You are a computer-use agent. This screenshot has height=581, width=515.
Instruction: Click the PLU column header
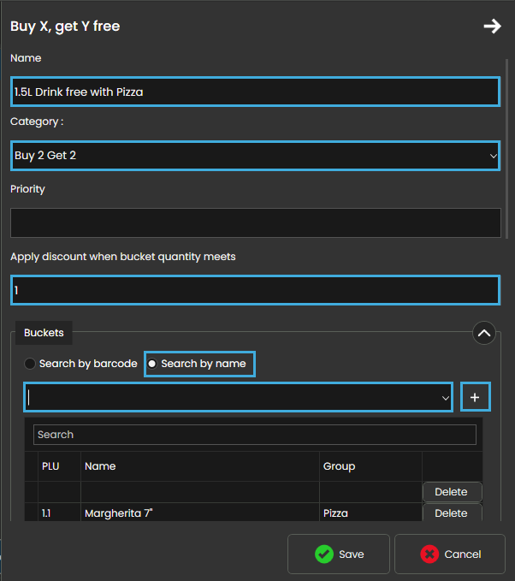click(50, 466)
